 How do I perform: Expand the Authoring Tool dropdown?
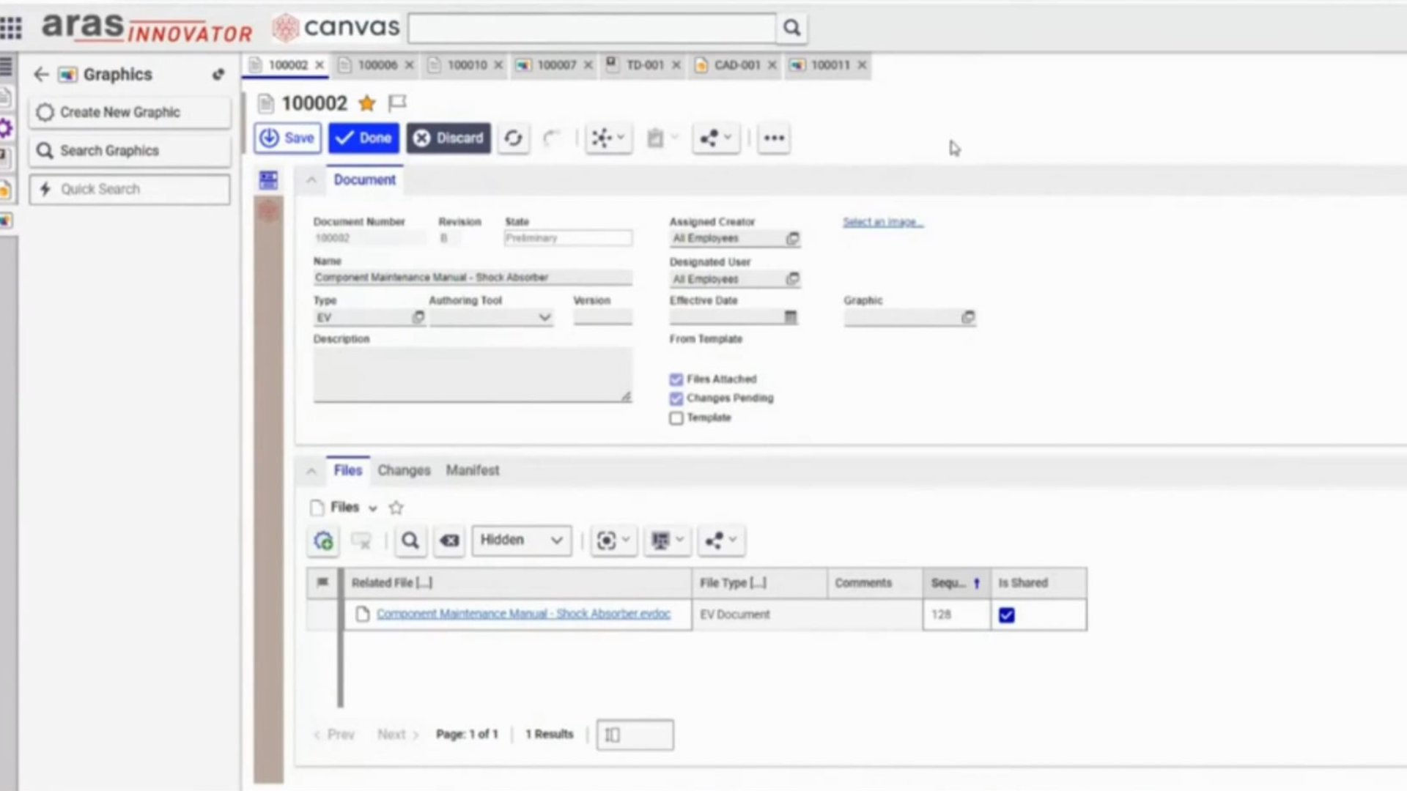click(544, 317)
